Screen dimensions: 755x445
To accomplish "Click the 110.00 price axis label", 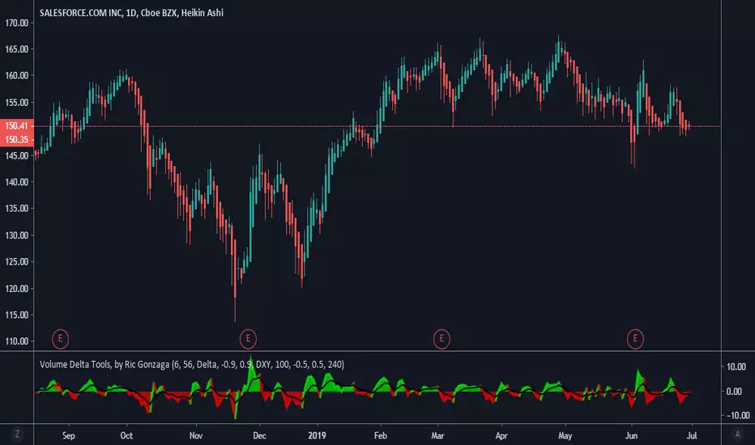I will coord(17,341).
